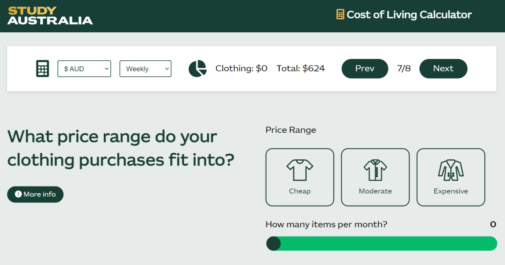This screenshot has width=505, height=265.
Task: Click the Study Australia logo
Action: point(50,16)
